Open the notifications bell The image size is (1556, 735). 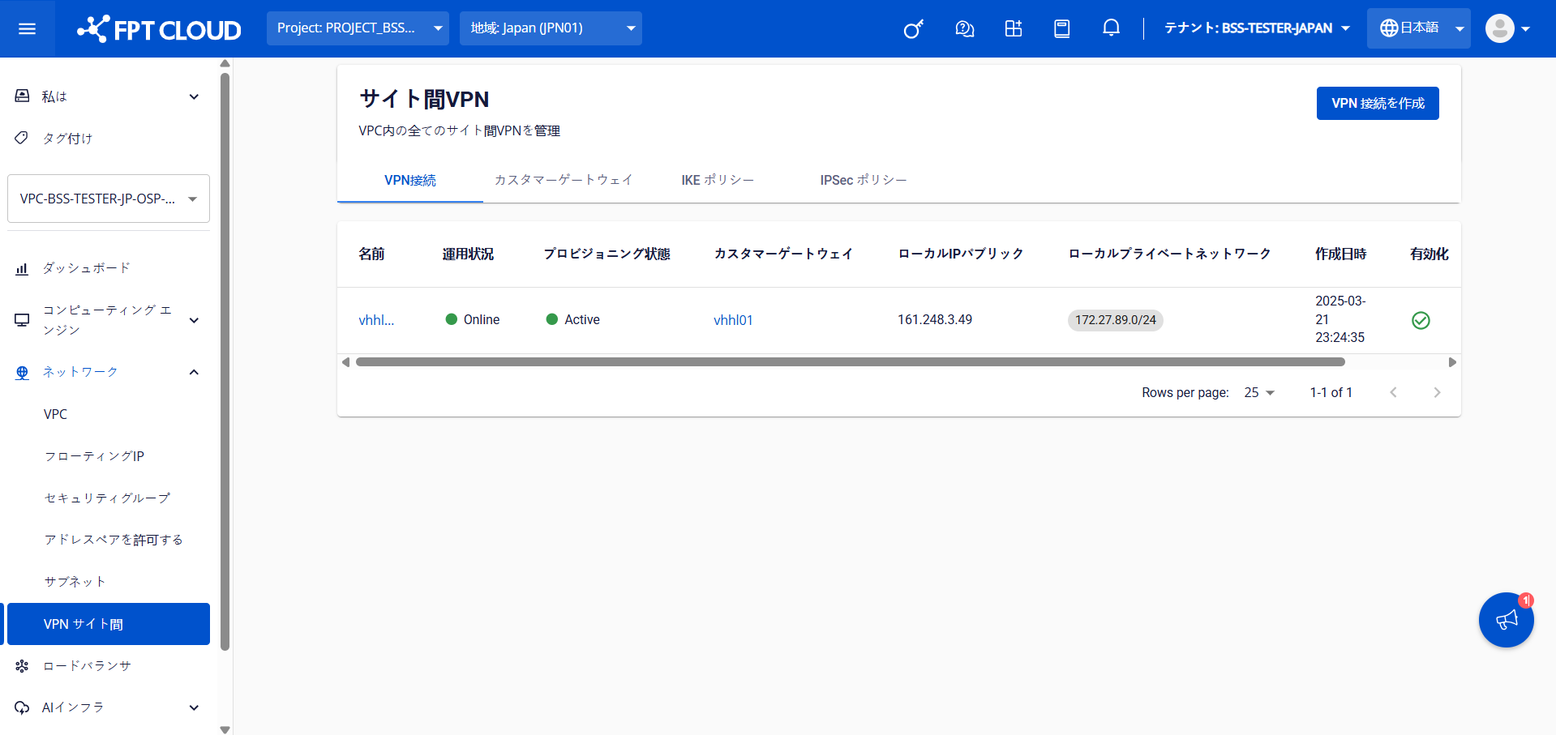[1112, 28]
